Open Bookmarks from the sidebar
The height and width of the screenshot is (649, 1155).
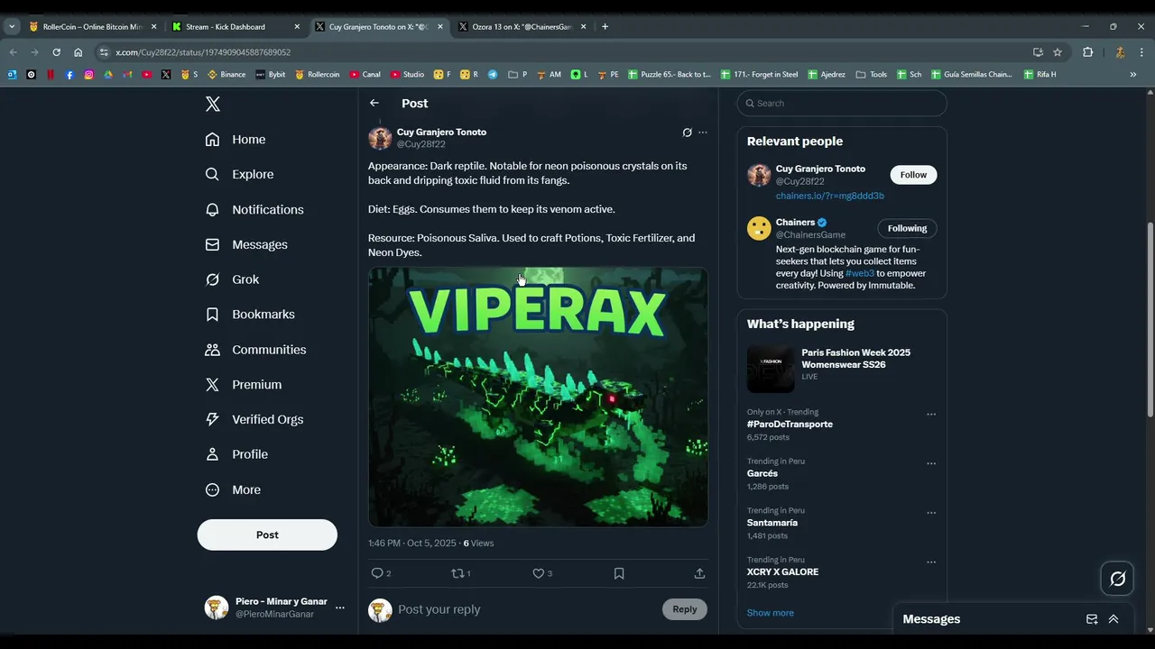point(250,315)
